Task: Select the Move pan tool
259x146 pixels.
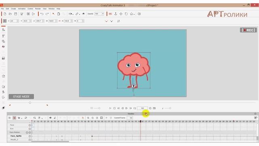Action: click(x=121, y=14)
